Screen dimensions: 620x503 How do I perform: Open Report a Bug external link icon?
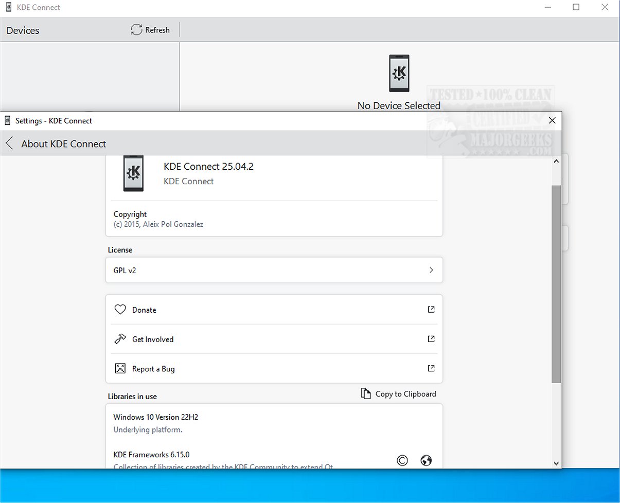(431, 368)
